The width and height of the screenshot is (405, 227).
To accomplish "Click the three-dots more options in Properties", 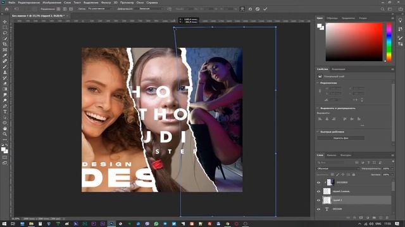I will (363, 125).
